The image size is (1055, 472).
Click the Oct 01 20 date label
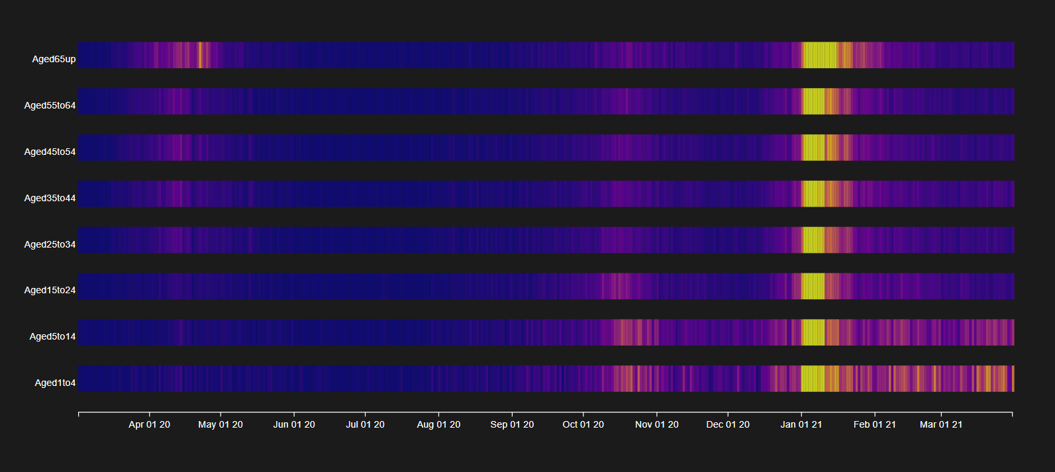(x=583, y=424)
